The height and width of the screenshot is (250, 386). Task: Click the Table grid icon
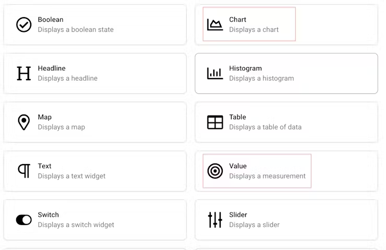(x=215, y=122)
